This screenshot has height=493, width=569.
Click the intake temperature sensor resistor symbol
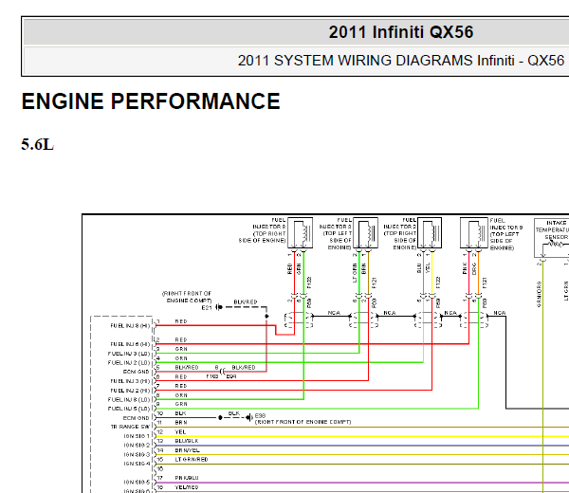coord(555,245)
